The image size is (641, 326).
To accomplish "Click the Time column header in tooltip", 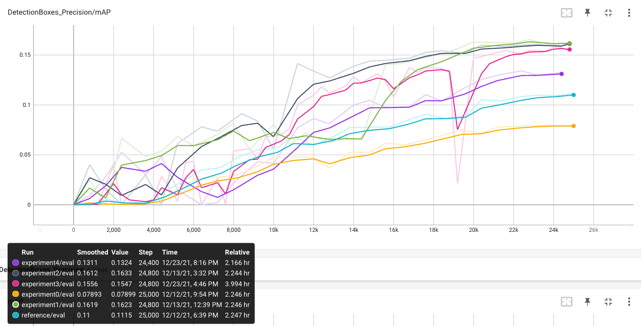I will point(169,252).
